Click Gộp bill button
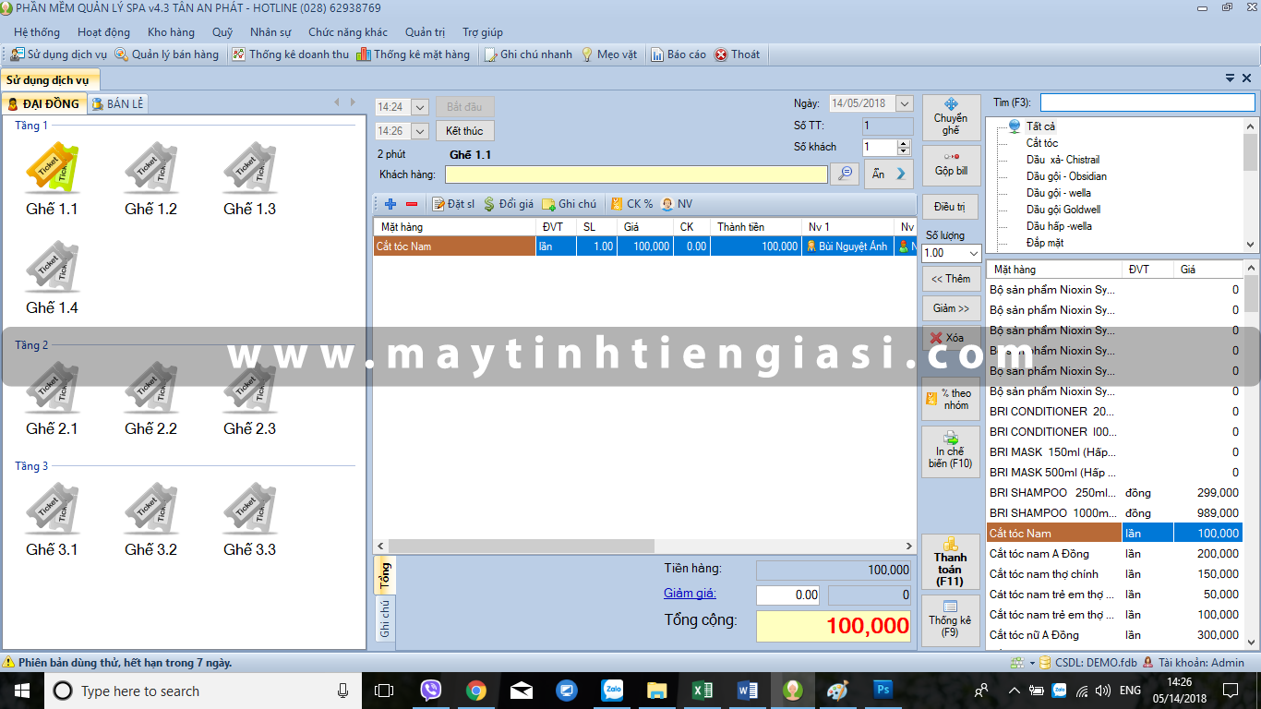The height and width of the screenshot is (709, 1261). (x=951, y=164)
